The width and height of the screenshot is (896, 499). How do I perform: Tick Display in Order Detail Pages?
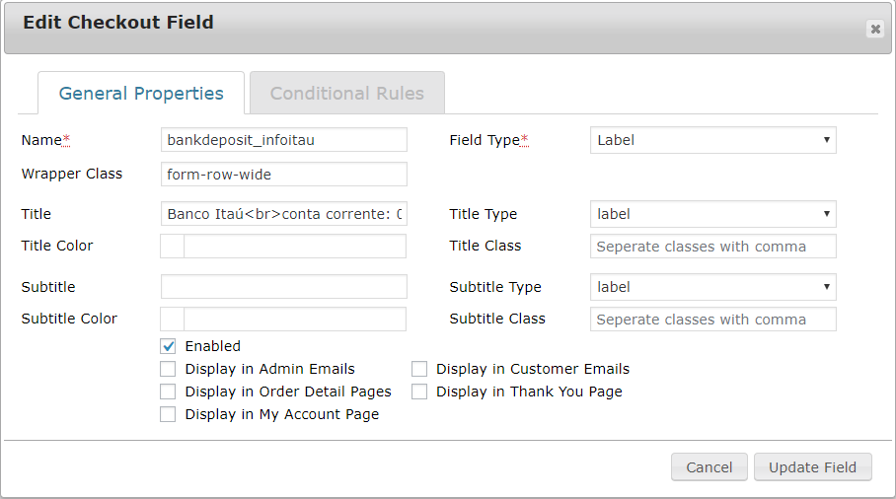click(168, 392)
